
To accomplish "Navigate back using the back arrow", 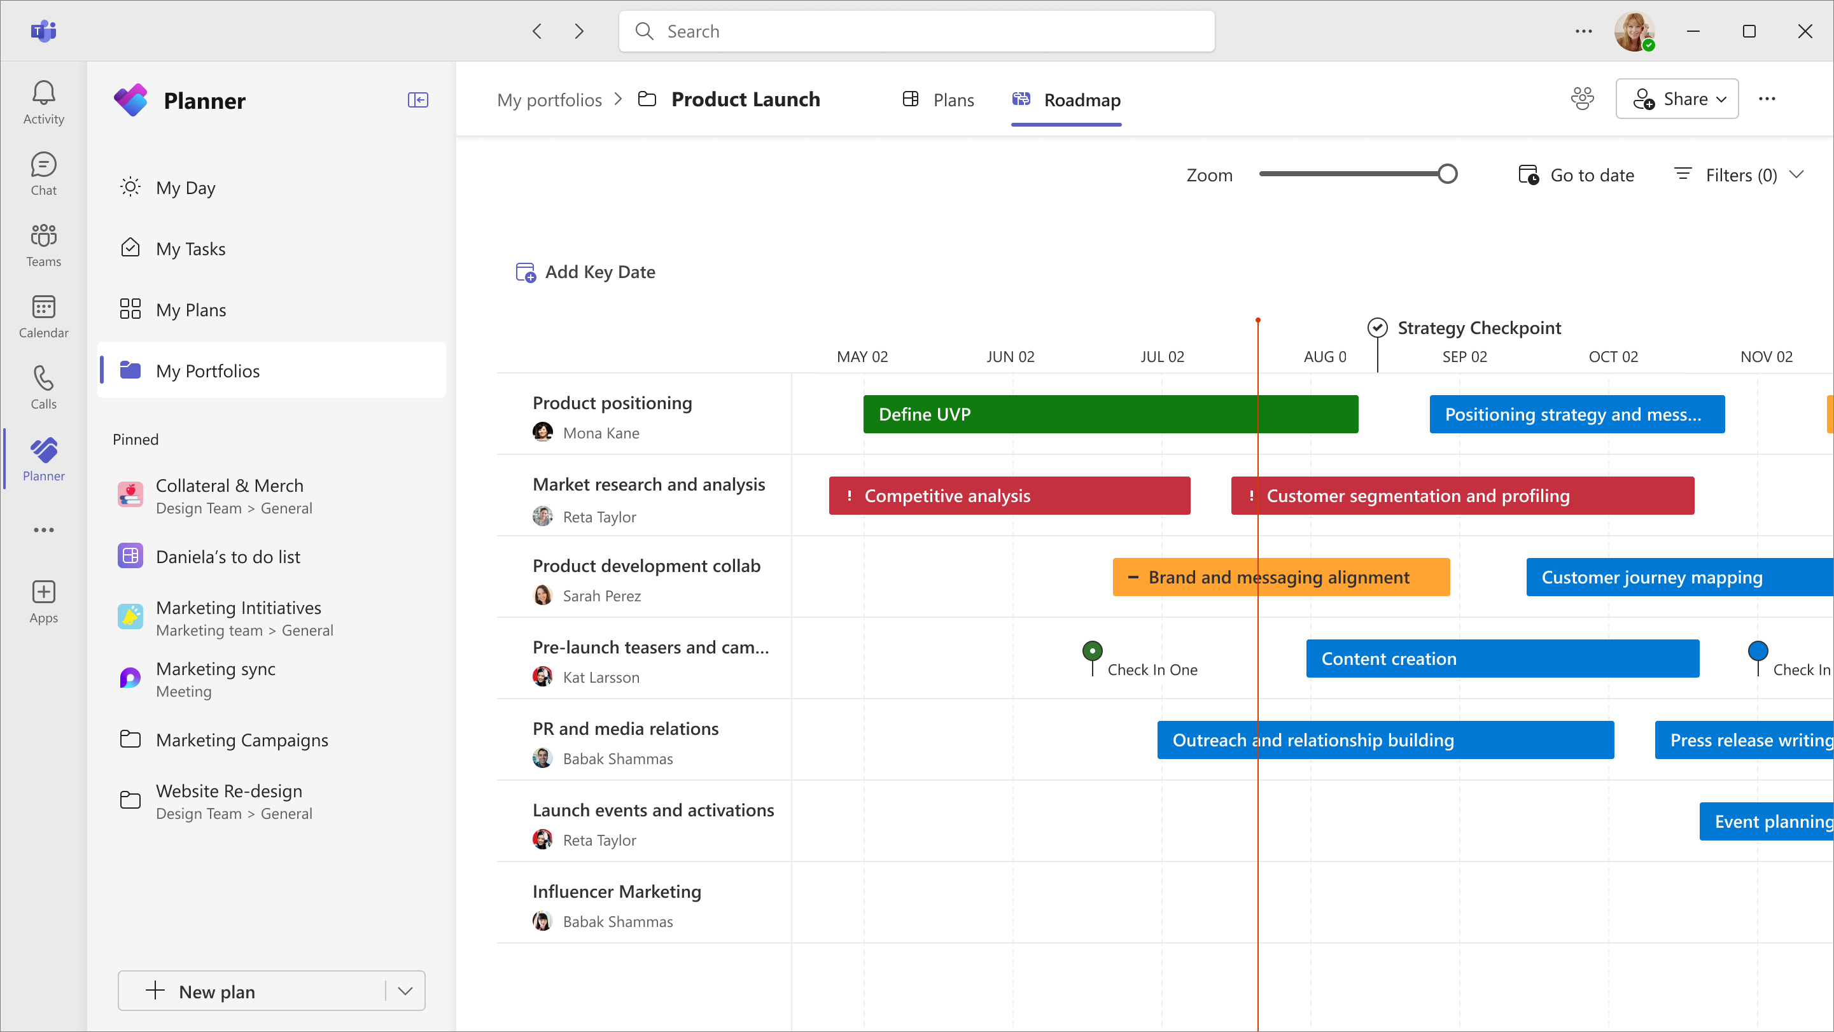I will pyautogui.click(x=538, y=31).
